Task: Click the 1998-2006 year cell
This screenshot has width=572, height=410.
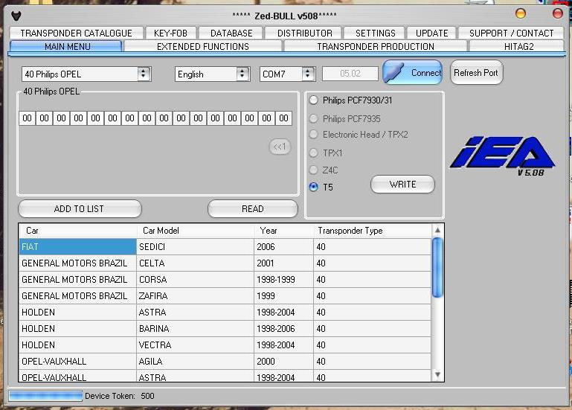Action: (283, 329)
